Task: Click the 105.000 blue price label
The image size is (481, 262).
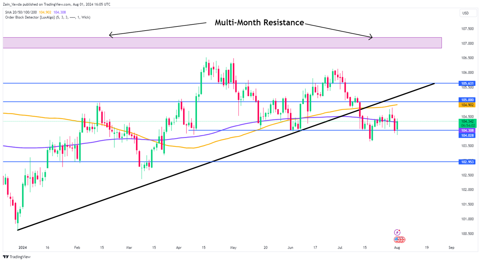Action: [467, 100]
